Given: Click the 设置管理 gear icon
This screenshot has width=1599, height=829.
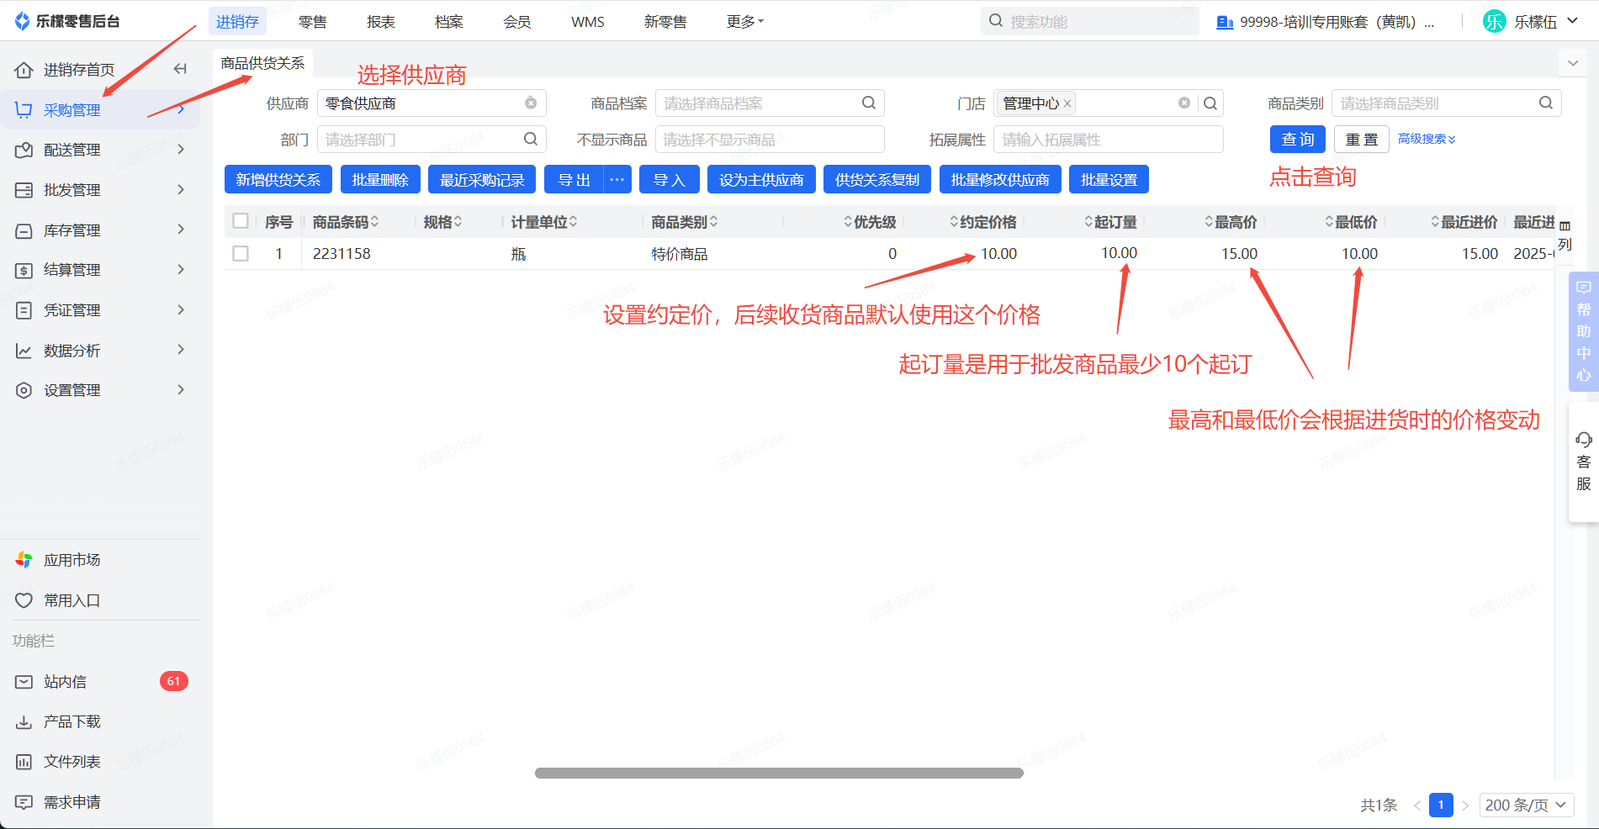Looking at the screenshot, I should (x=24, y=390).
